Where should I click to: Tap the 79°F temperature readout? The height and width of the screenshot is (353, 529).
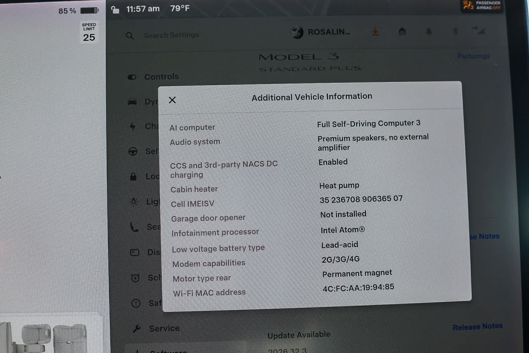click(180, 8)
